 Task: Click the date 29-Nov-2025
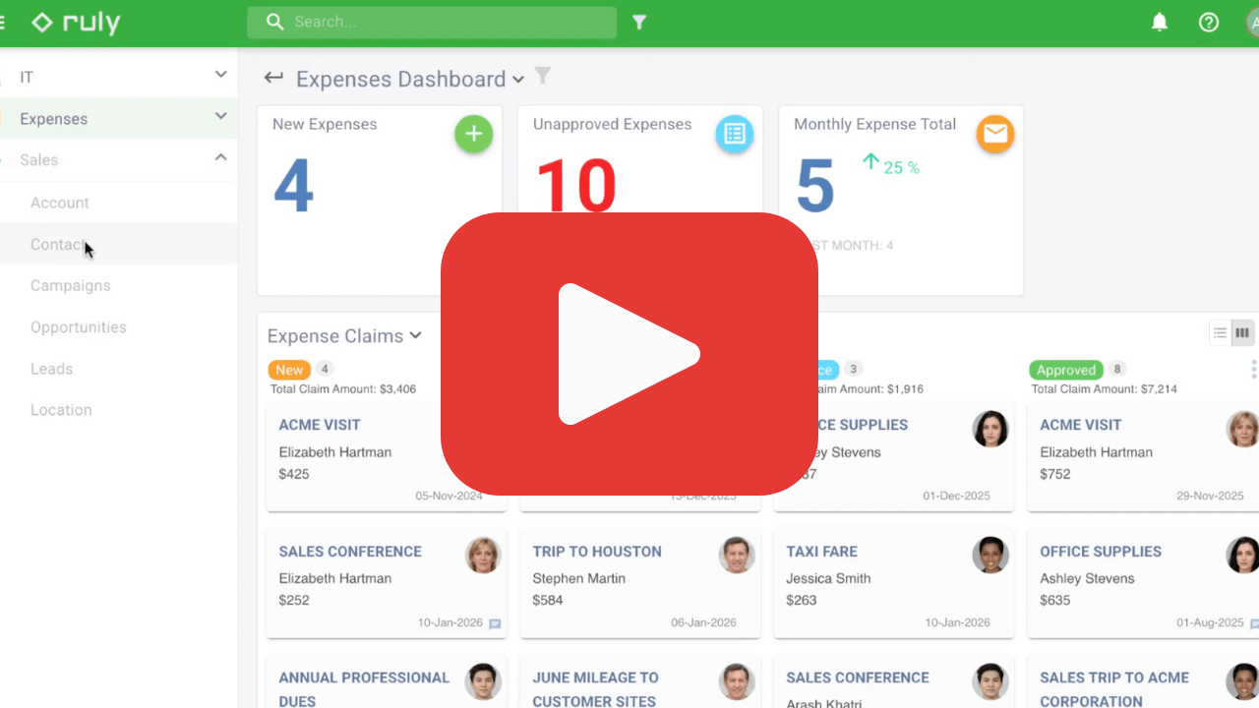[x=1210, y=496]
